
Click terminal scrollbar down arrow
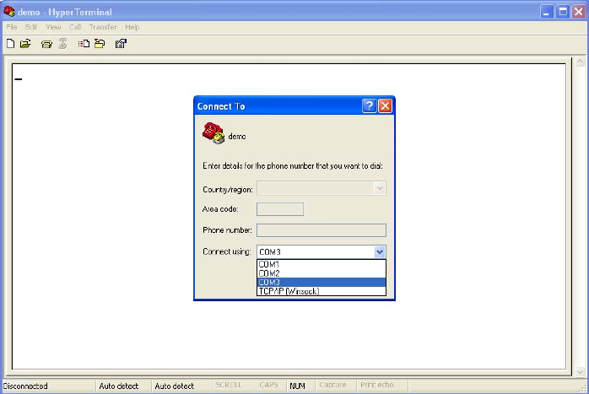(x=580, y=371)
